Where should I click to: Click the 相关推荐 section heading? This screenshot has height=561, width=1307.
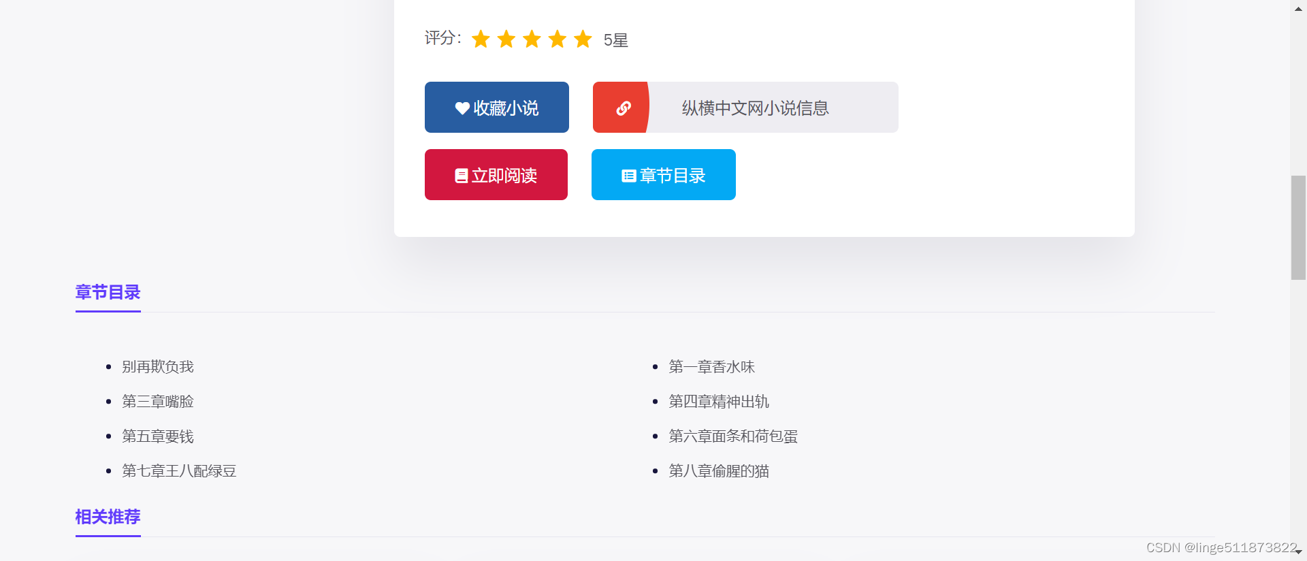point(108,517)
